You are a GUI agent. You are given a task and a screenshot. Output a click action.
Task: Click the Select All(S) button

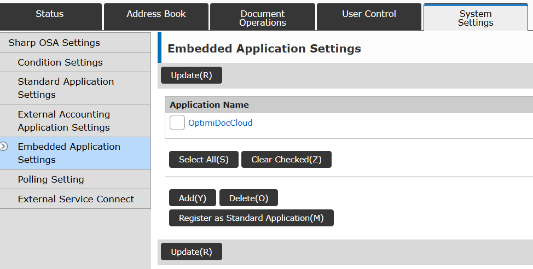tap(204, 160)
